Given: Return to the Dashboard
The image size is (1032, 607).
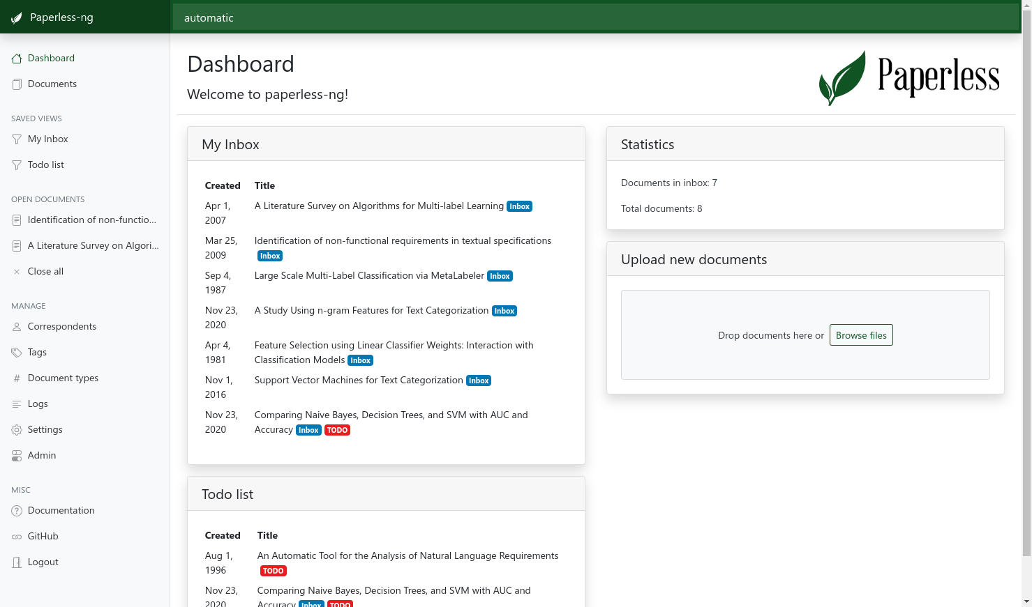Looking at the screenshot, I should [51, 58].
